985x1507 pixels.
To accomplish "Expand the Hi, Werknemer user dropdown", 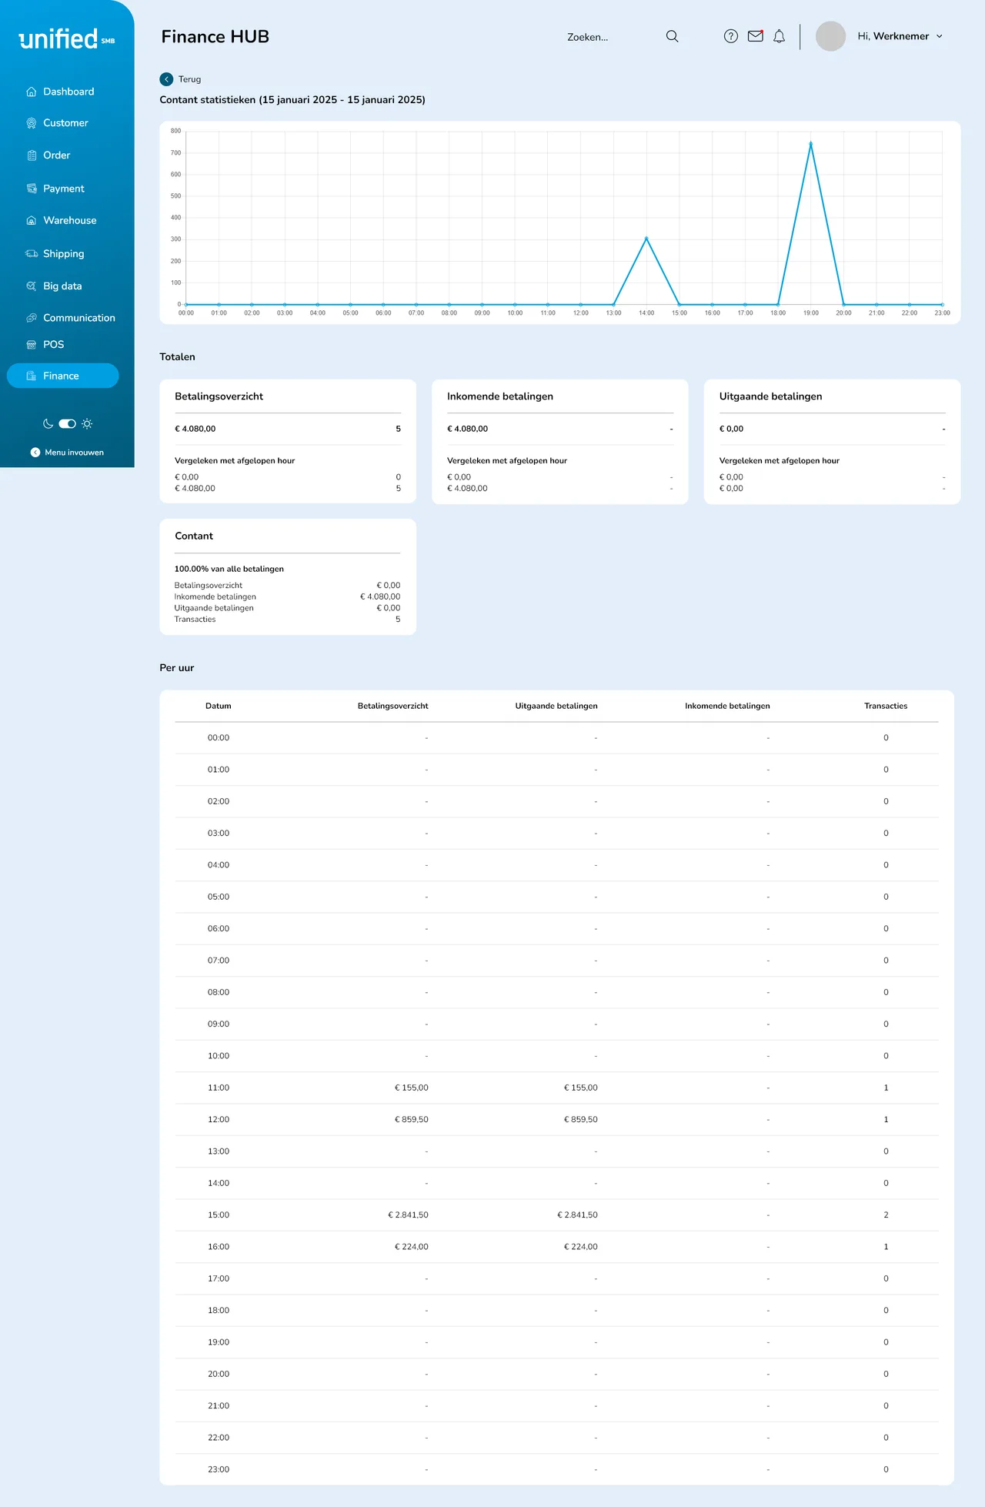I will click(900, 36).
